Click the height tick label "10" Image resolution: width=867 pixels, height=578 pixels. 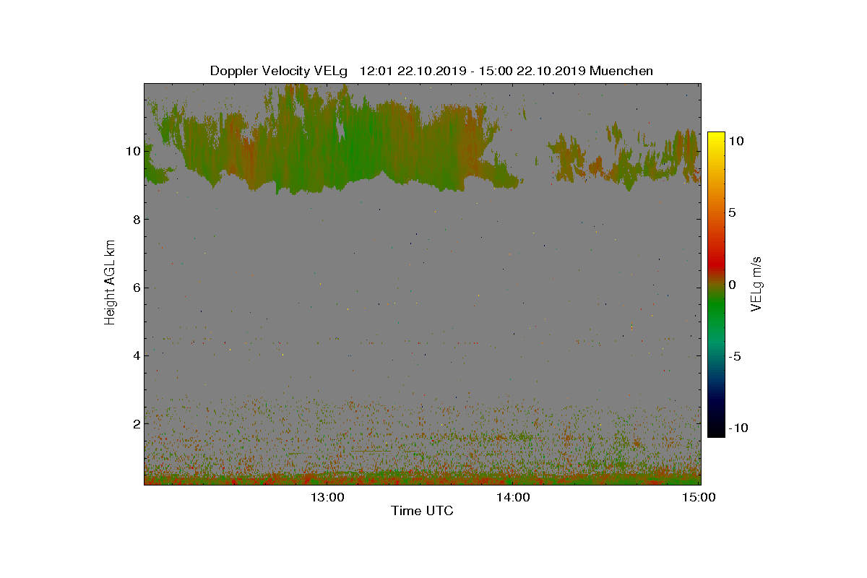(131, 151)
